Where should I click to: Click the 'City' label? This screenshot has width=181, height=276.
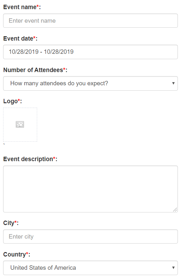(9, 223)
